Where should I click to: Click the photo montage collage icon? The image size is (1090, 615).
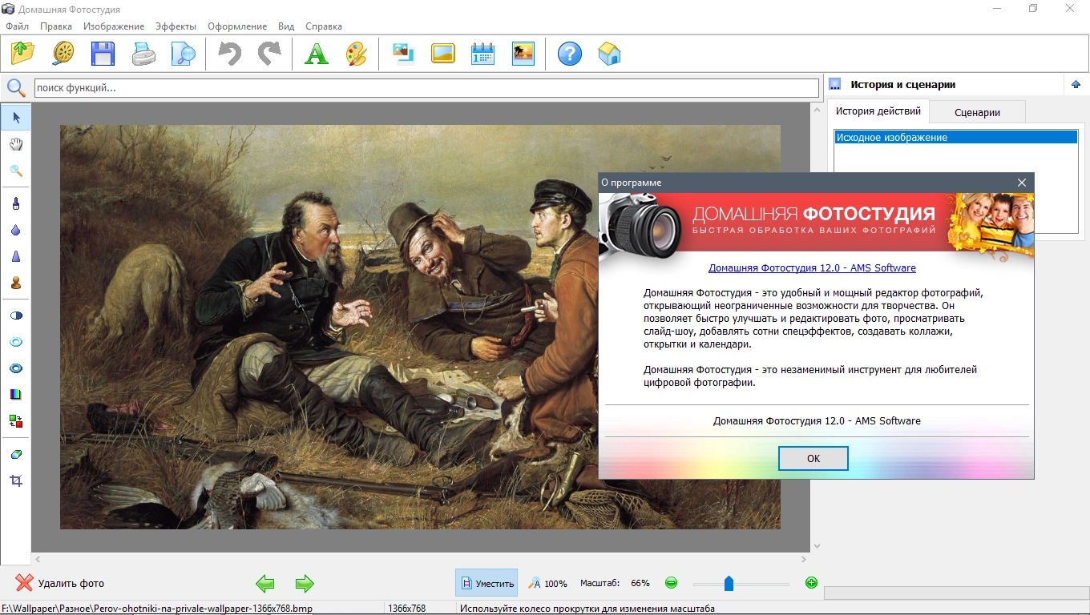point(403,54)
